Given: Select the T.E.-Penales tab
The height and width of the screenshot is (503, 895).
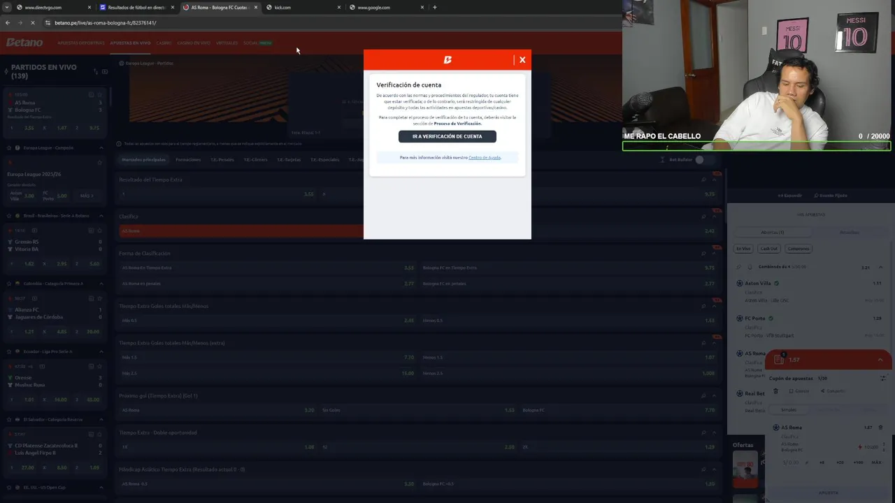Looking at the screenshot, I should coord(222,160).
